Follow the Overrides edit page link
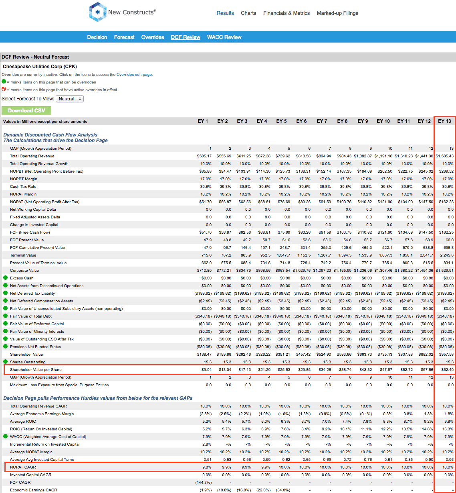The image size is (456, 493). (134, 75)
